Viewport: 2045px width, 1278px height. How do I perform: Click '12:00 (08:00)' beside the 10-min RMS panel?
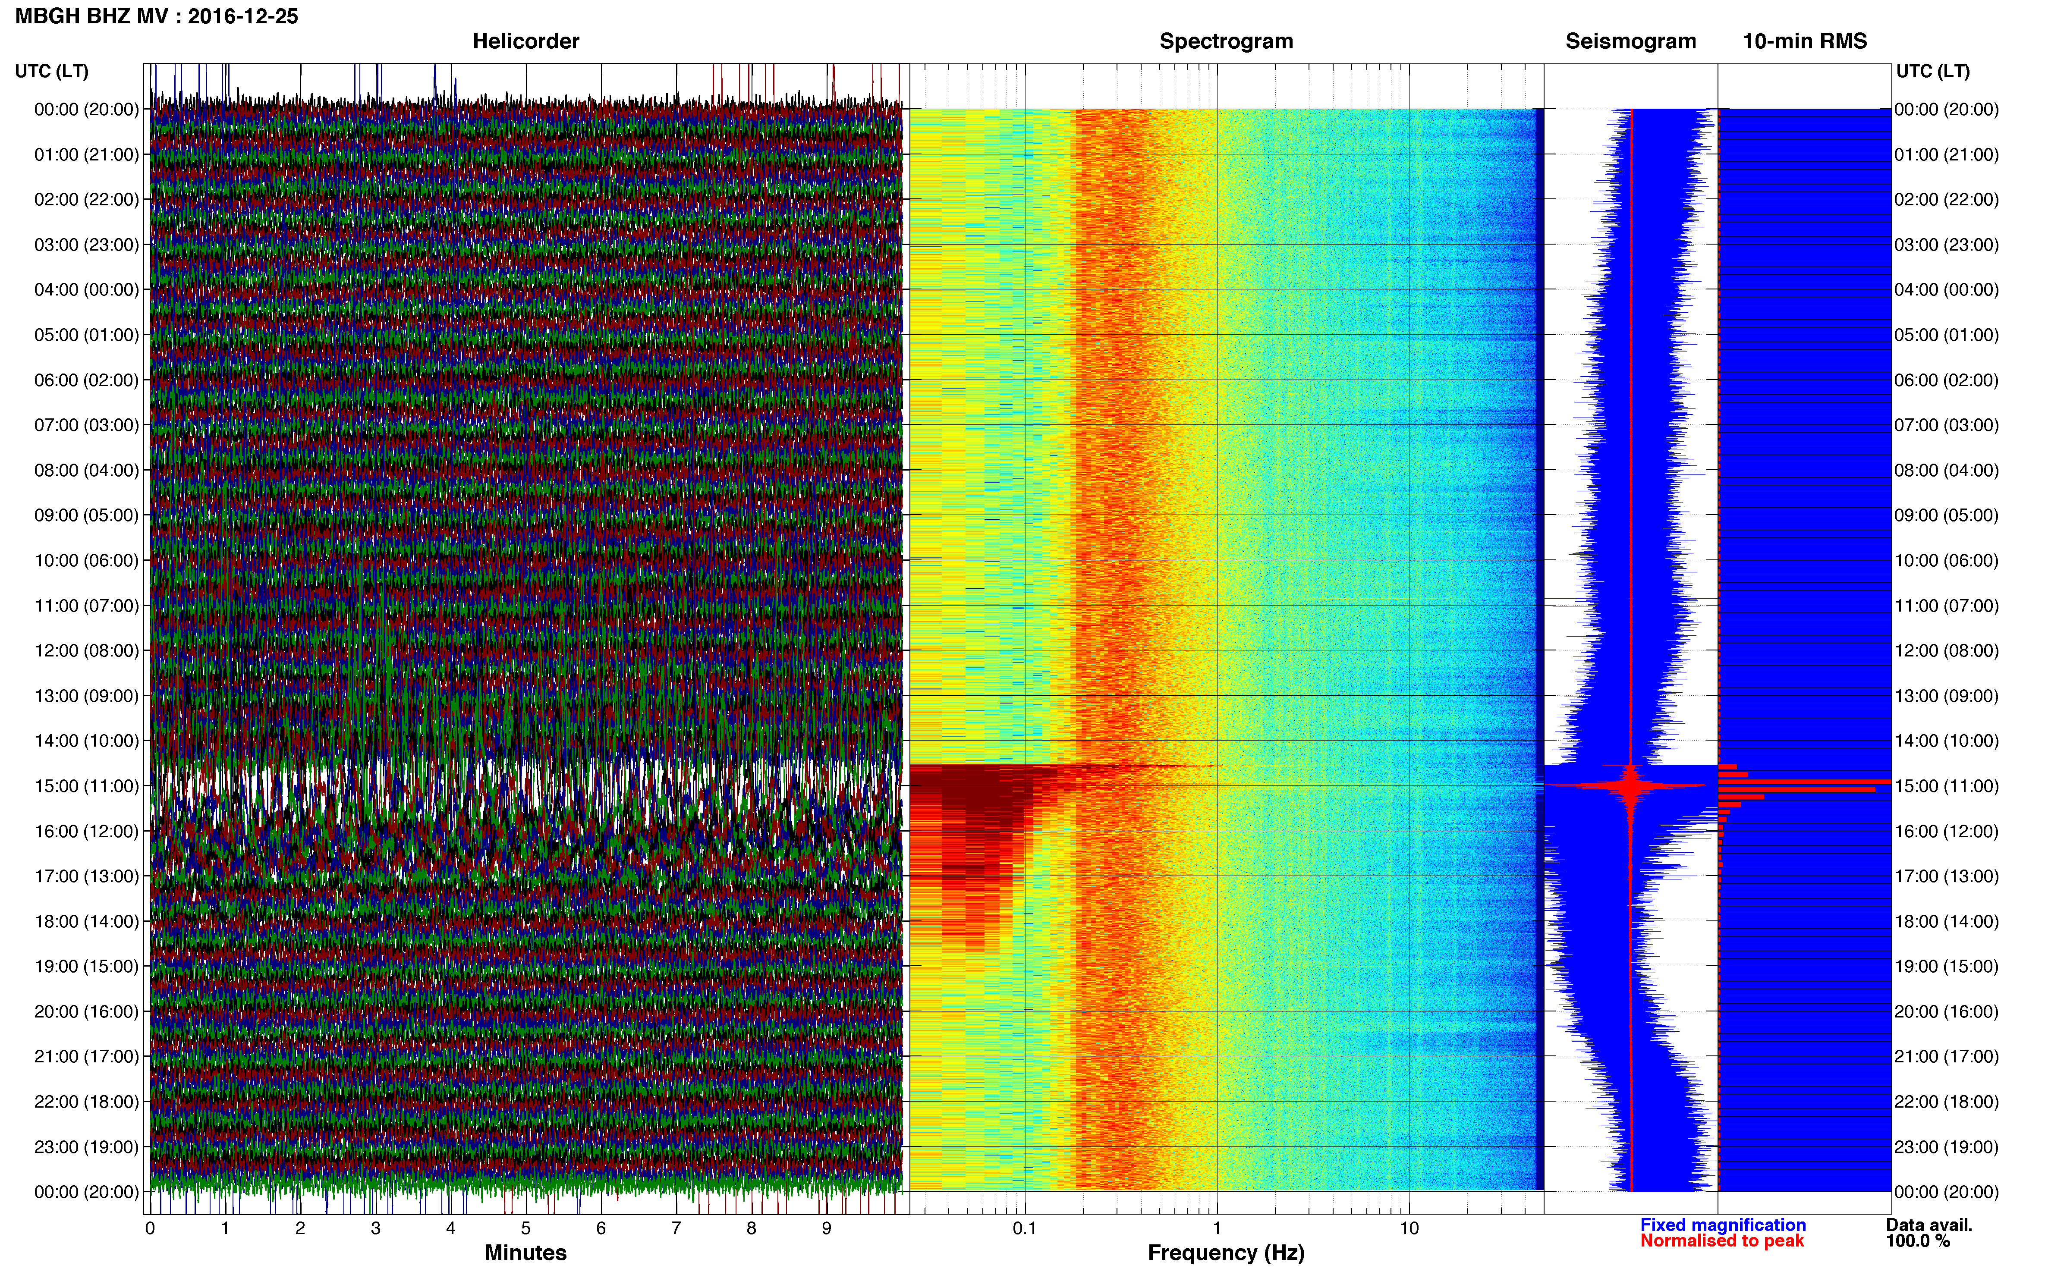pyautogui.click(x=1946, y=651)
